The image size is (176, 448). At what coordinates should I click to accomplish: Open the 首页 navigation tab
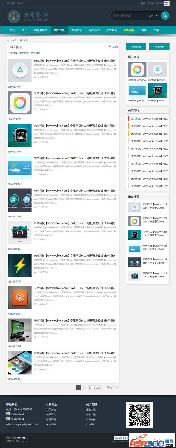(x=12, y=30)
